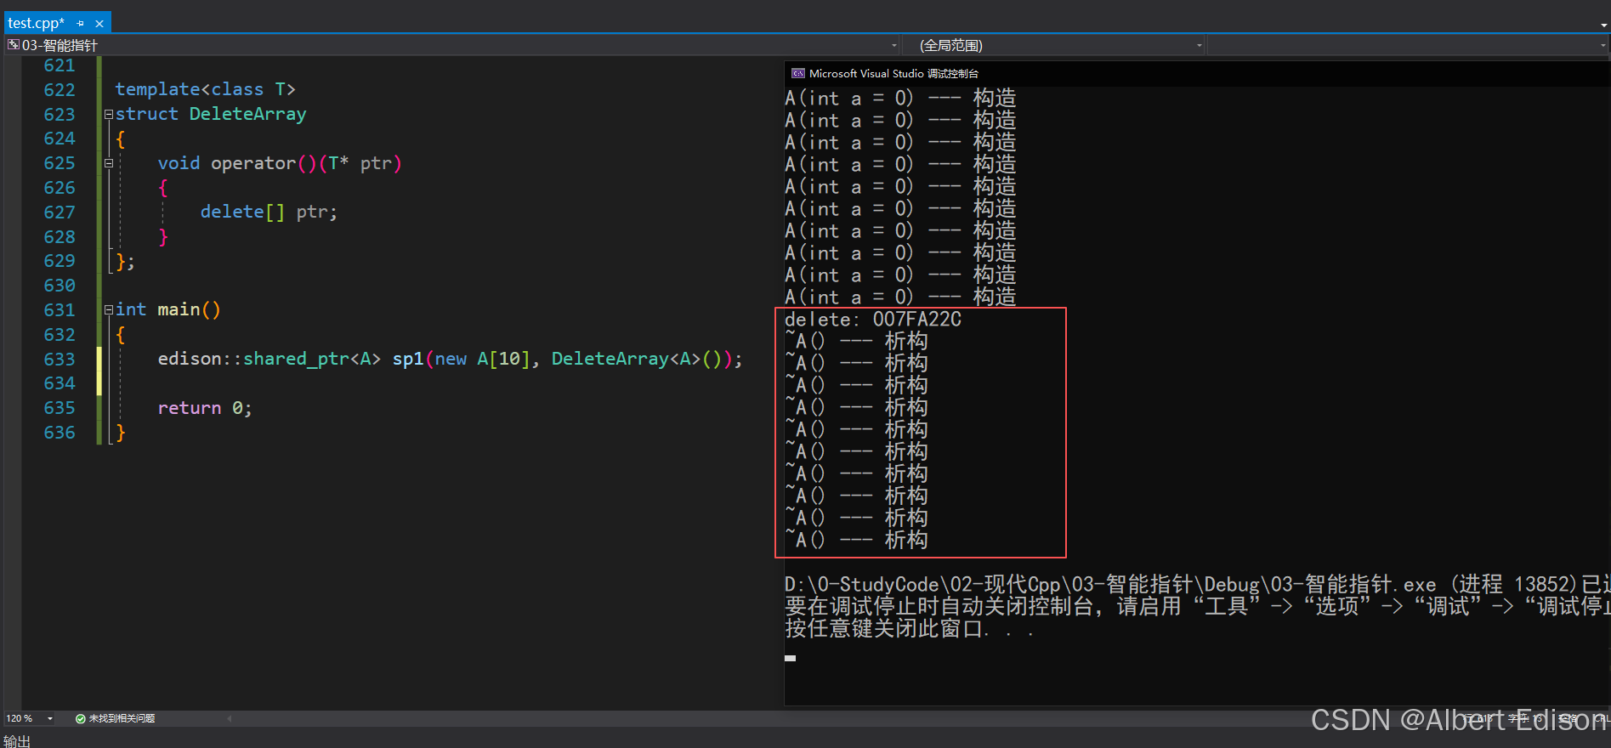1611x748 pixels.
Task: Click shared_ptr<A> on line 633
Action: click(312, 359)
